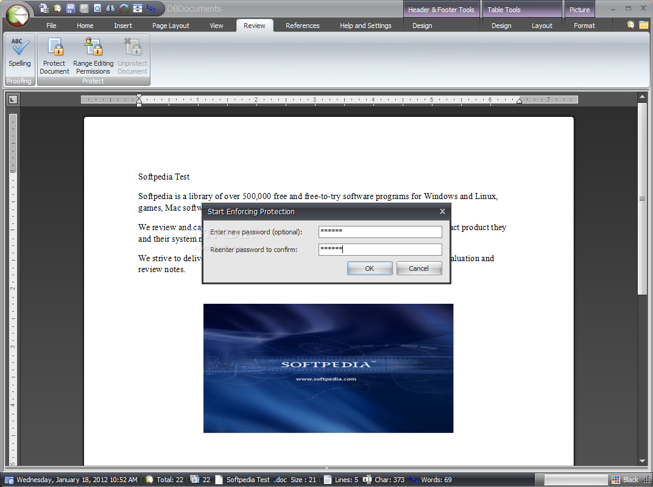The image size is (653, 487).
Task: Click the vertical scrollbar up arrow
Action: point(642,97)
